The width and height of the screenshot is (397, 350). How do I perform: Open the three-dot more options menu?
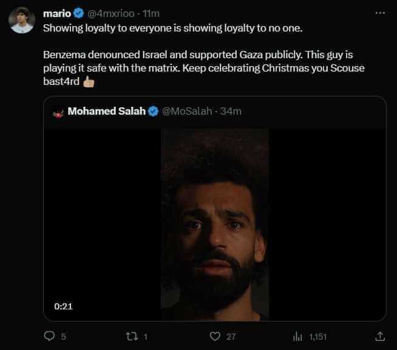[380, 13]
